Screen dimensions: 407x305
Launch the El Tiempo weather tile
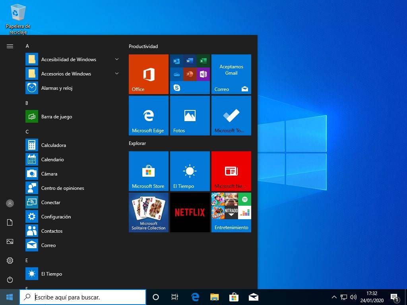190,171
